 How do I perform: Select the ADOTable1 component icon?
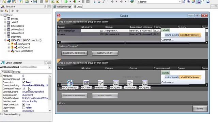(86, 83)
